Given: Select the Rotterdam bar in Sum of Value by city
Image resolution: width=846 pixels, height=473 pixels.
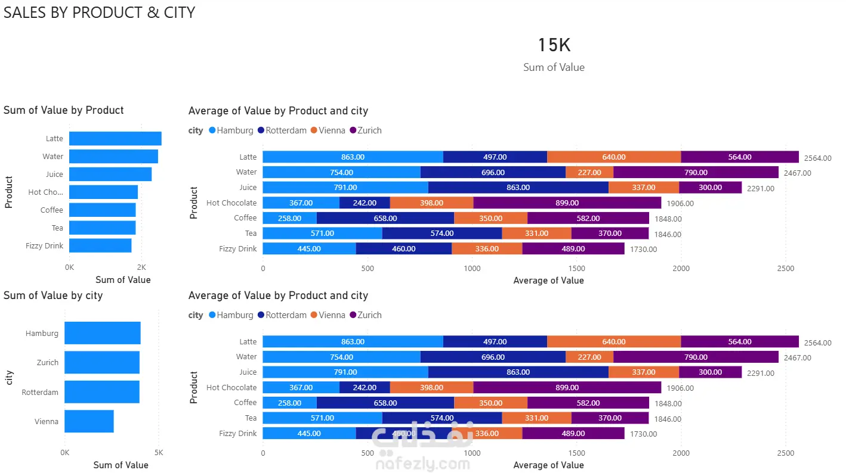Looking at the screenshot, I should pos(102,392).
